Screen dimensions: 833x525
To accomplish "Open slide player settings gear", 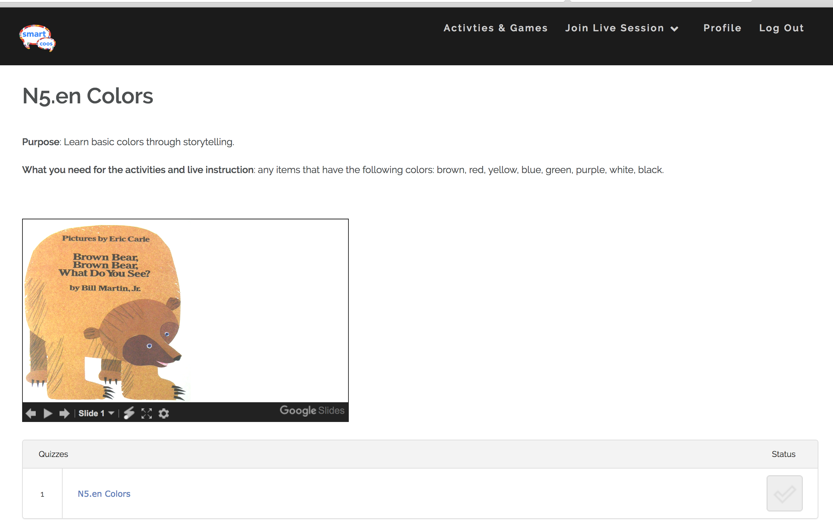I will point(164,413).
